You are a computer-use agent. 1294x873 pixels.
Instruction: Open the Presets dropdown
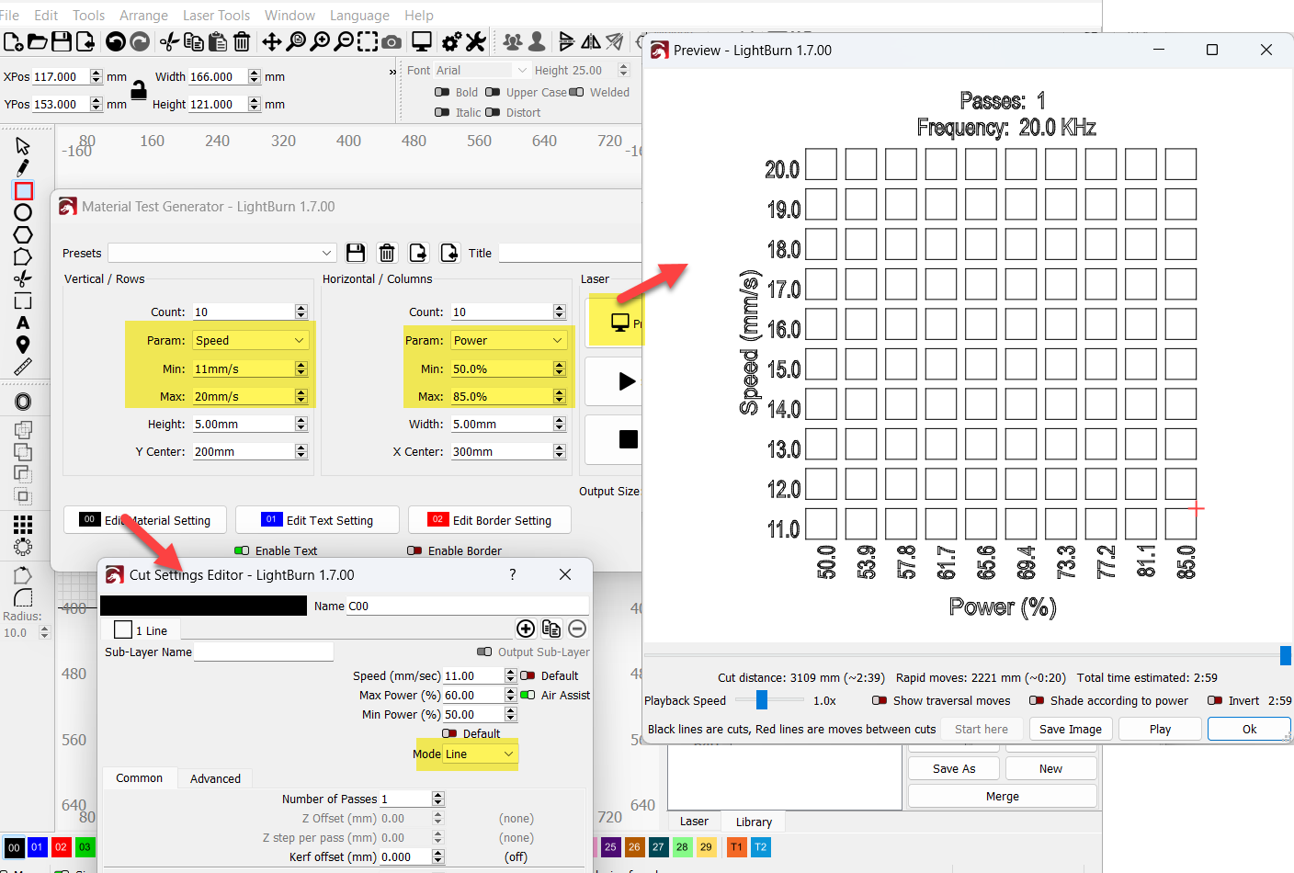point(221,253)
